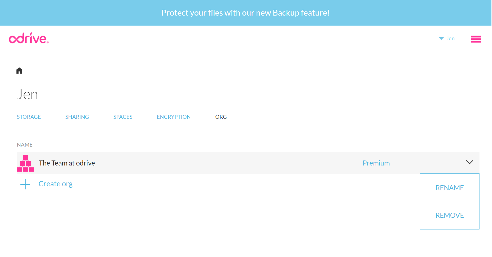Click the Backup feature announcement banner
The width and height of the screenshot is (492, 257).
(246, 13)
